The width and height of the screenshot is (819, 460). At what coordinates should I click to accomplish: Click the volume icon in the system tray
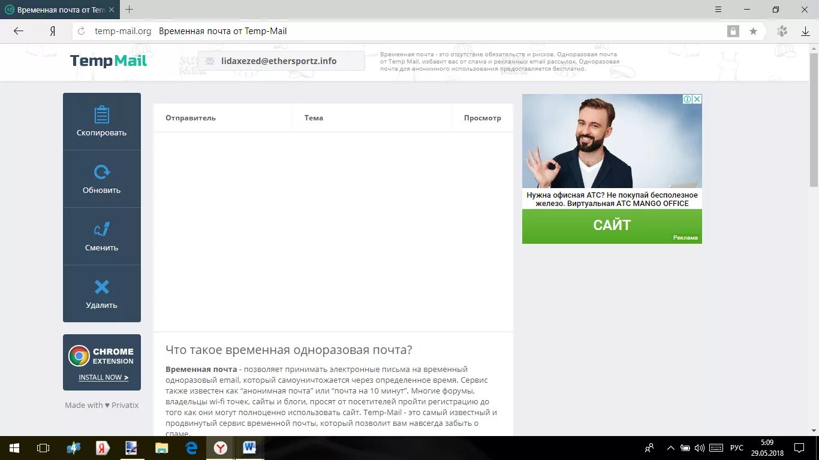coord(700,447)
